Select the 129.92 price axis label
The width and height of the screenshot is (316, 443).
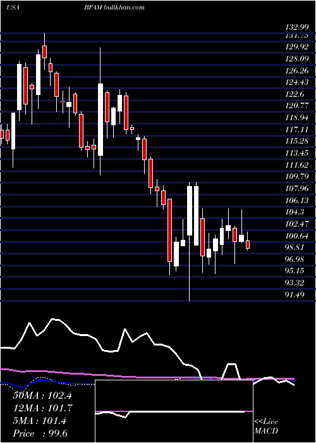coord(297,47)
